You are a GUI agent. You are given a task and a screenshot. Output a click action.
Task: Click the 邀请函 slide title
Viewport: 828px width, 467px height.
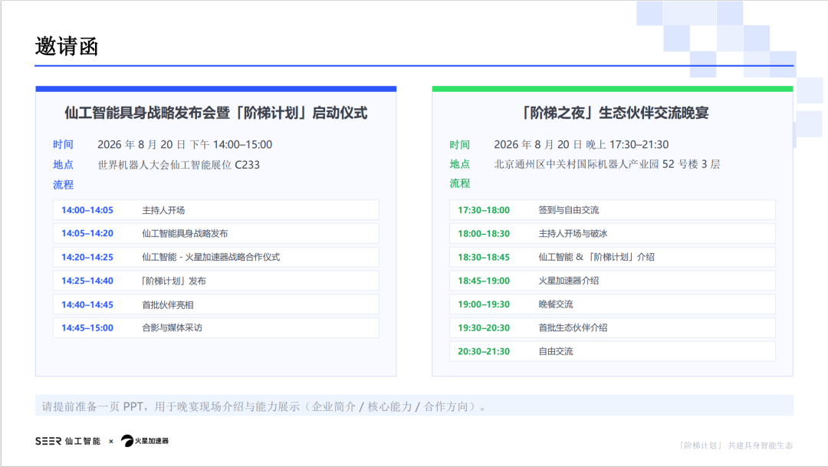pyautogui.click(x=67, y=47)
